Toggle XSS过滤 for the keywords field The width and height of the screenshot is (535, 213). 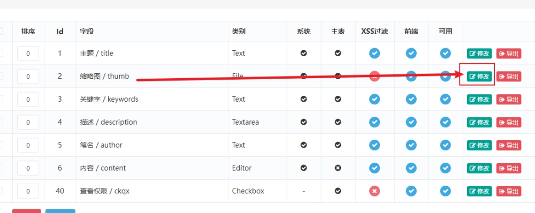click(x=374, y=99)
